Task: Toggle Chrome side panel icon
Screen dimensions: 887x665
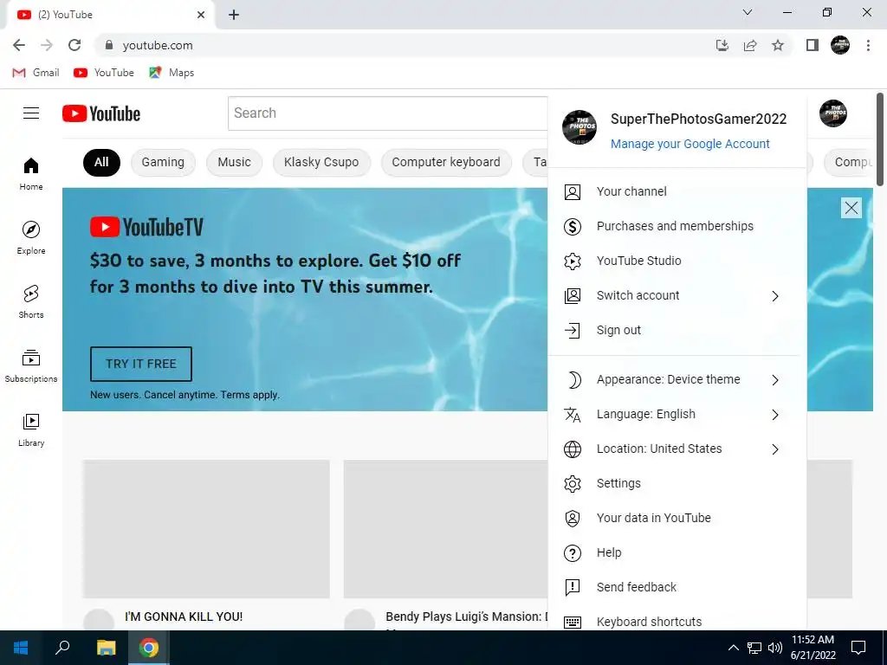Action: coord(813,45)
